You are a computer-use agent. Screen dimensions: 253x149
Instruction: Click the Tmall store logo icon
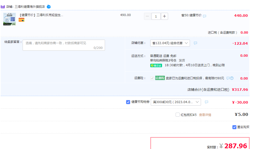[3, 7]
